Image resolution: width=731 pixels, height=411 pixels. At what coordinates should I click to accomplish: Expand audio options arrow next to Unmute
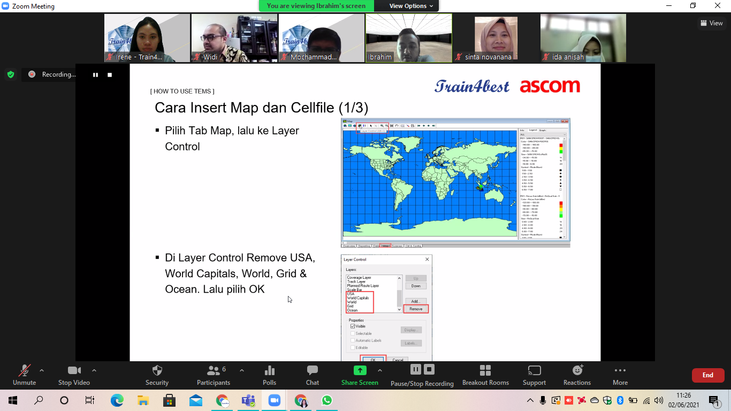click(x=42, y=370)
